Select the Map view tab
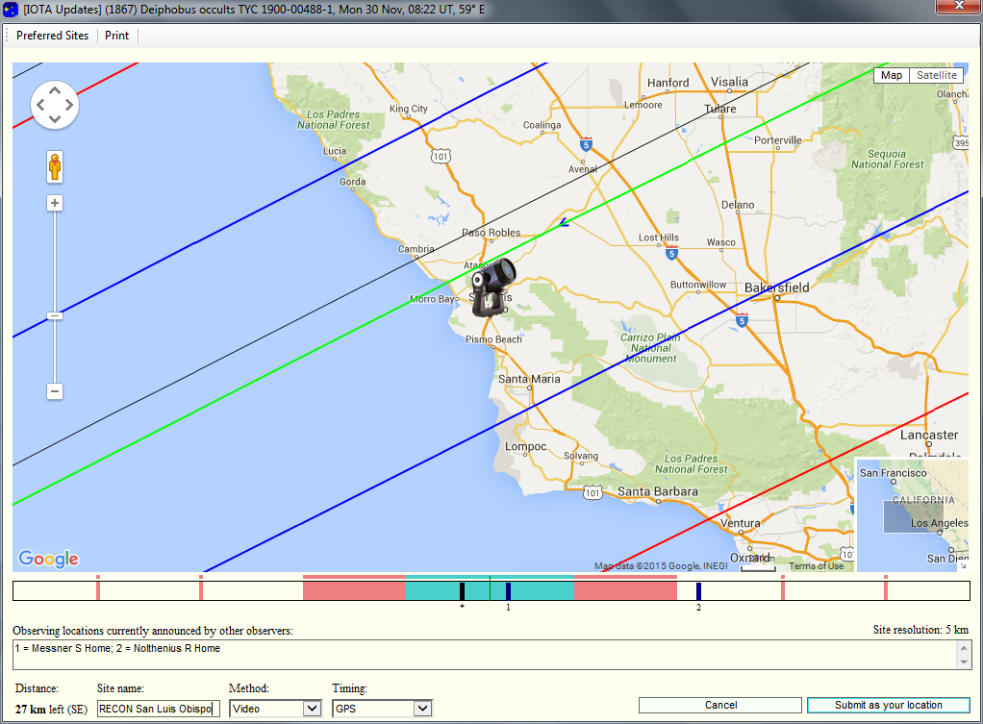The image size is (983, 724). click(x=892, y=75)
